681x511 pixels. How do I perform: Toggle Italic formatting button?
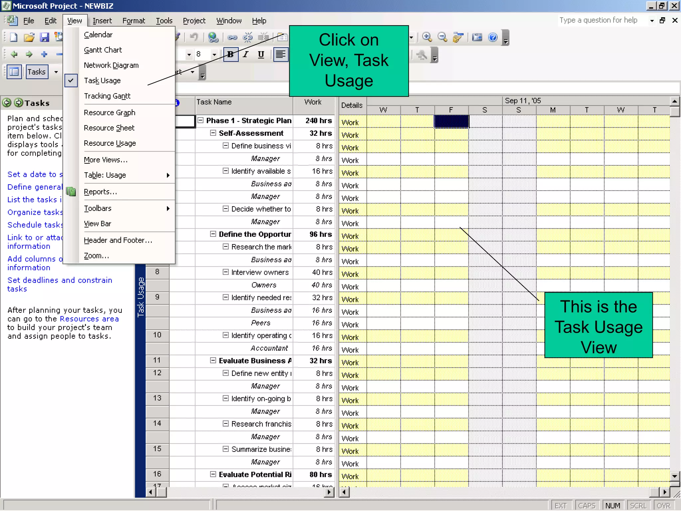[246, 54]
